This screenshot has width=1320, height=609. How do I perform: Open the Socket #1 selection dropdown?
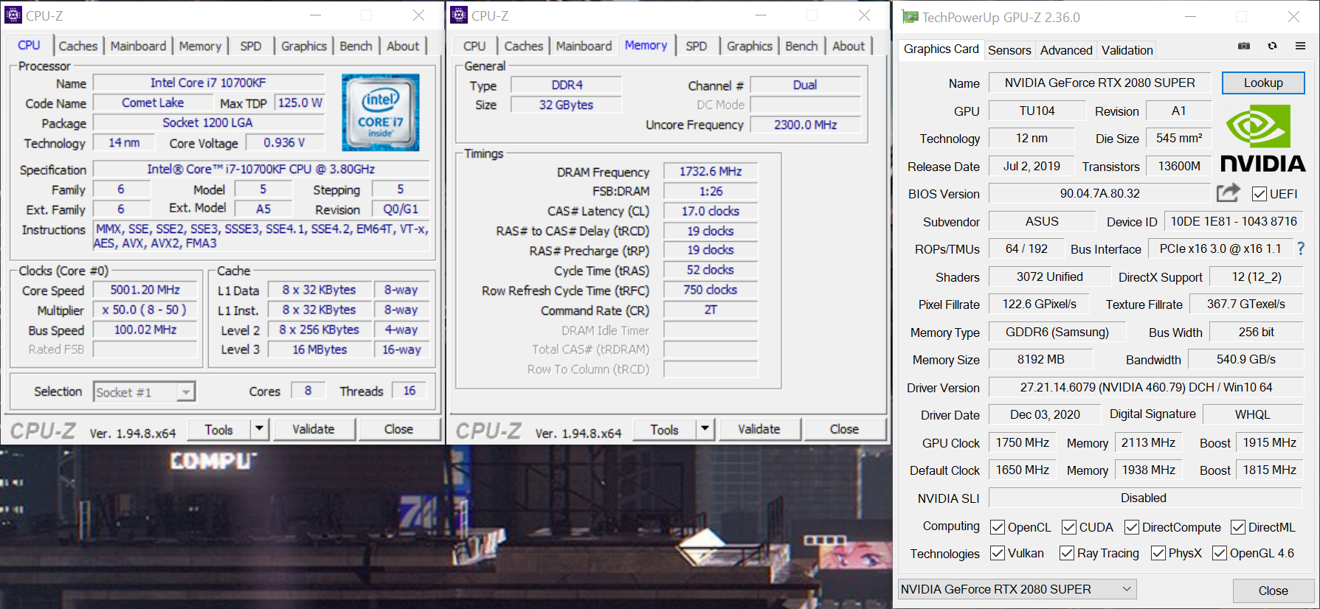coord(186,392)
